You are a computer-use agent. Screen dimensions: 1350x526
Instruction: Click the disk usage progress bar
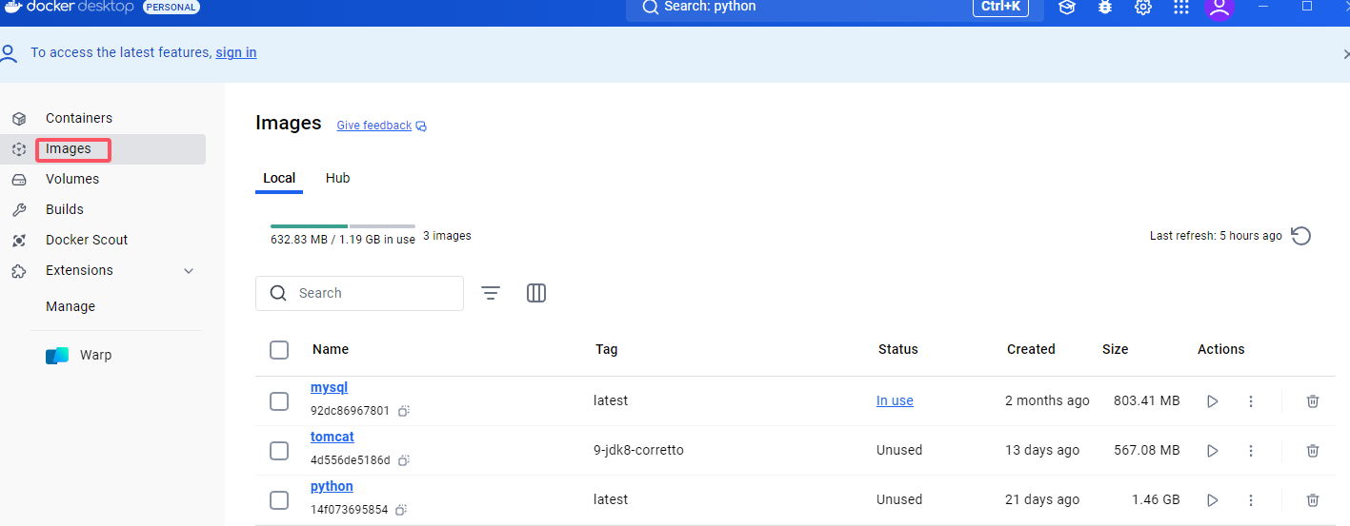[x=343, y=226]
